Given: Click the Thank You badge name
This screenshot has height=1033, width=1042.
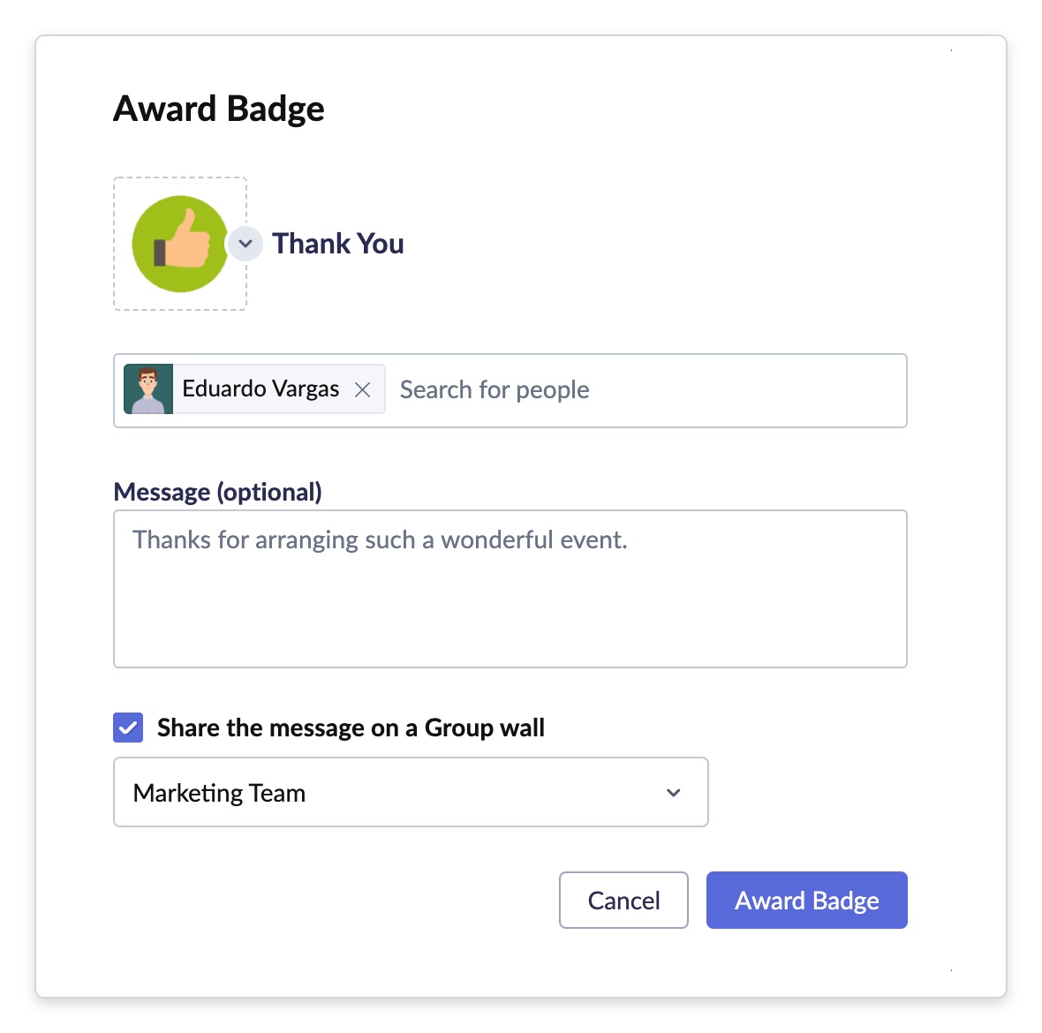Looking at the screenshot, I should coord(337,244).
